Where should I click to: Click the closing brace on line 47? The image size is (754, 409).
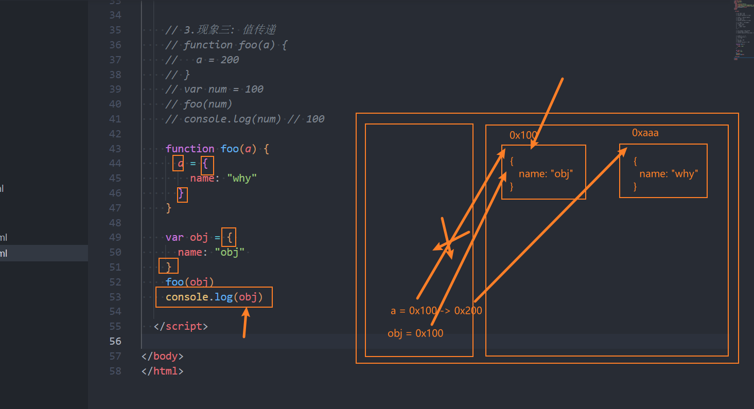coord(169,208)
